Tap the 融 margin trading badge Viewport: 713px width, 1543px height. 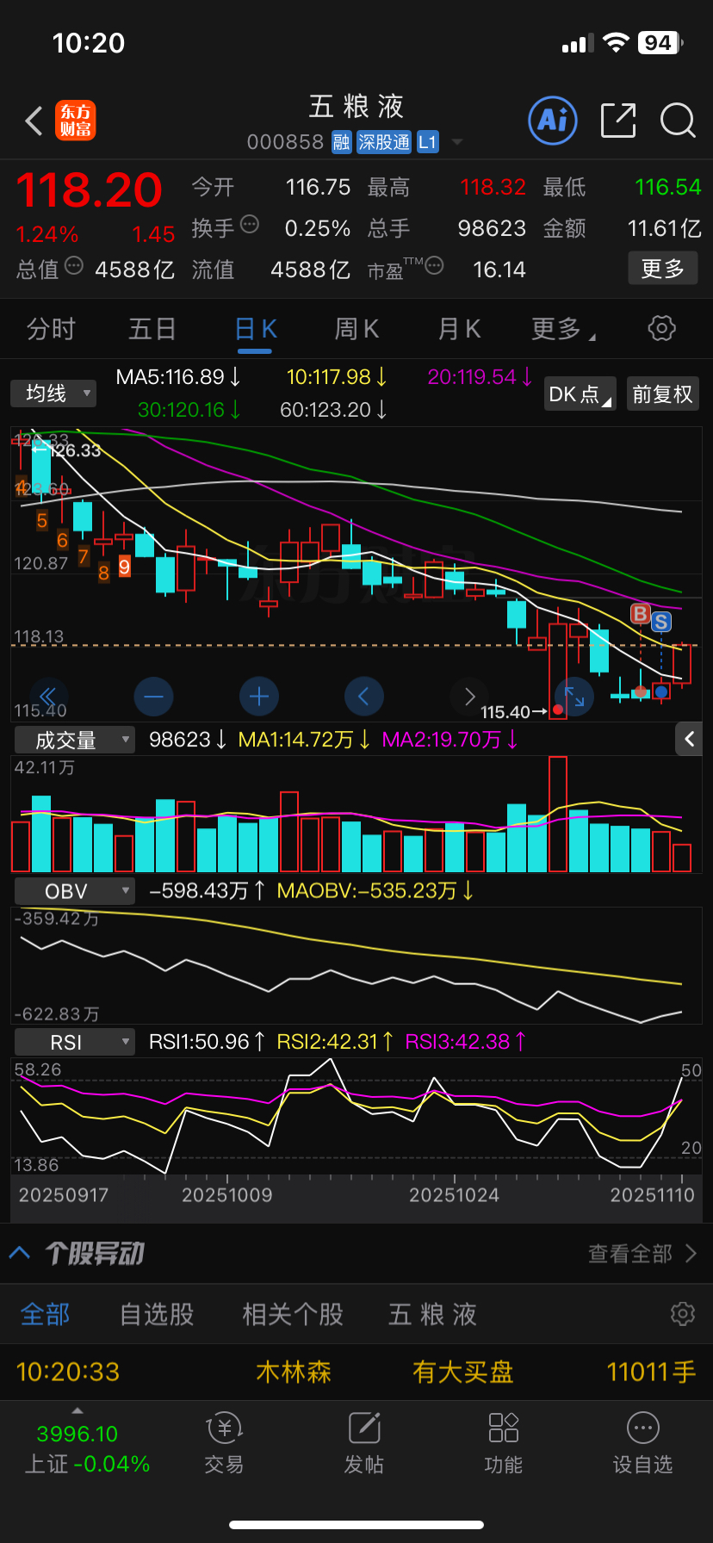click(x=342, y=142)
